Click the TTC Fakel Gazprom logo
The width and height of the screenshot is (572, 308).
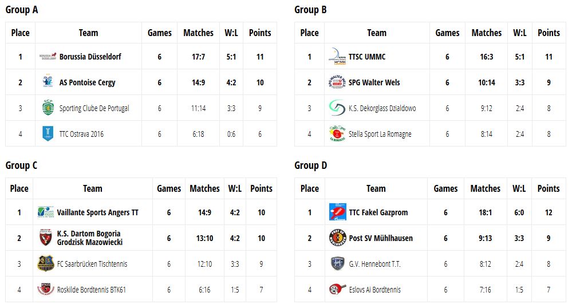click(x=337, y=212)
